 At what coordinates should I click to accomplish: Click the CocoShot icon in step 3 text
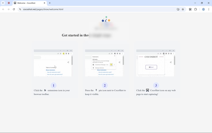pyautogui.click(x=148, y=90)
